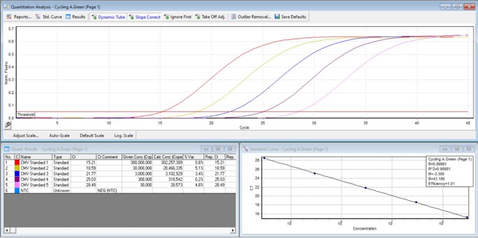Click the Quant. Results window title icon
The height and width of the screenshot is (238, 478).
7,149
